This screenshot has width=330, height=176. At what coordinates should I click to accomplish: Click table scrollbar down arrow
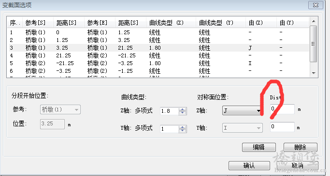[314, 73]
